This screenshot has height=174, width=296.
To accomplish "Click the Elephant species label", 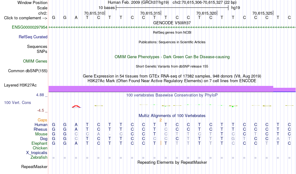I will pos(39,143).
